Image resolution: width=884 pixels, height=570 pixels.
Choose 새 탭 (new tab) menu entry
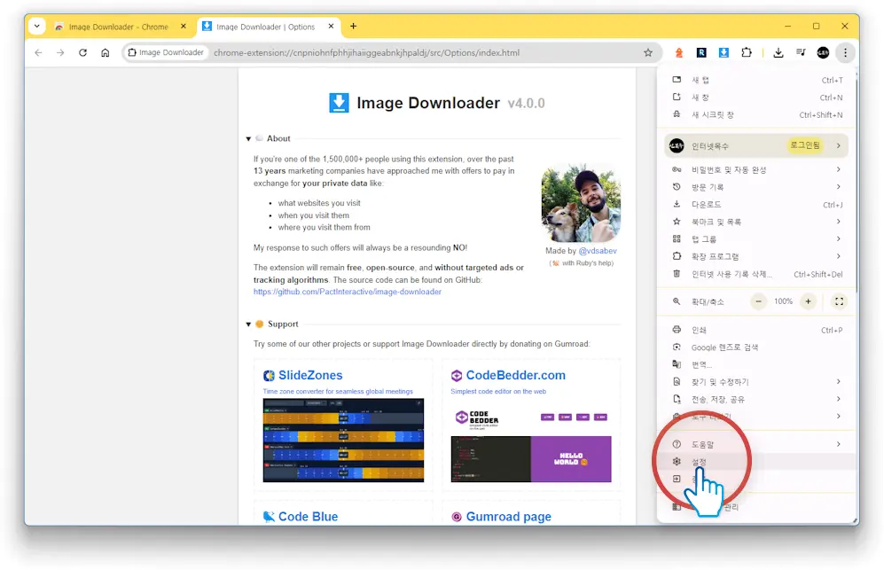click(x=756, y=80)
